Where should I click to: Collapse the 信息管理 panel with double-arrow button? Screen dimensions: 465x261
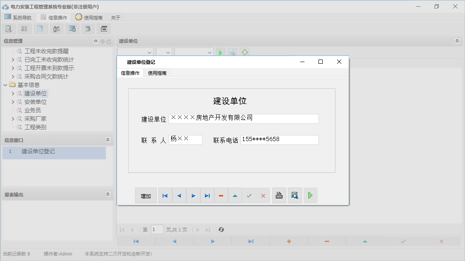coord(95,41)
